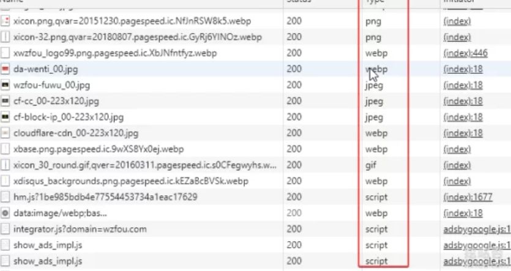Viewport: 511px width, 271px height.
Task: Click the thumbnail icon of cf-cc_00-223x120.jpg
Action: coord(6,101)
